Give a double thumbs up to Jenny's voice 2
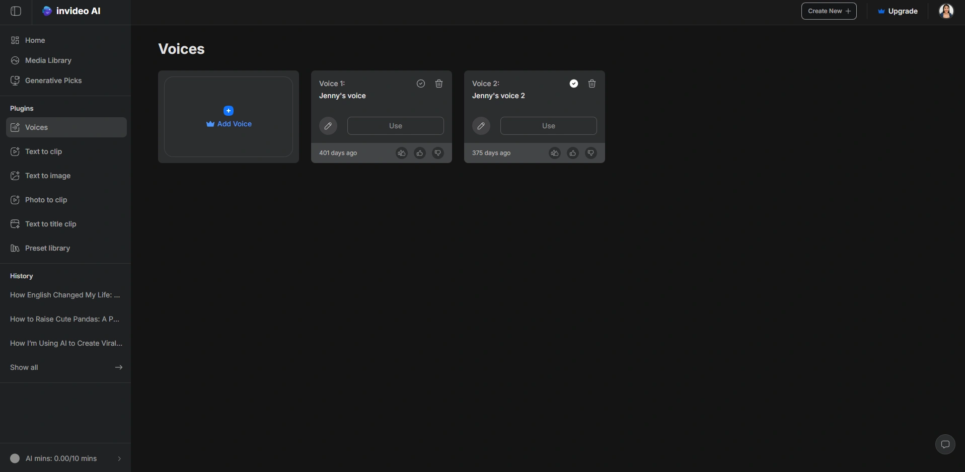The height and width of the screenshot is (472, 965). click(x=555, y=153)
